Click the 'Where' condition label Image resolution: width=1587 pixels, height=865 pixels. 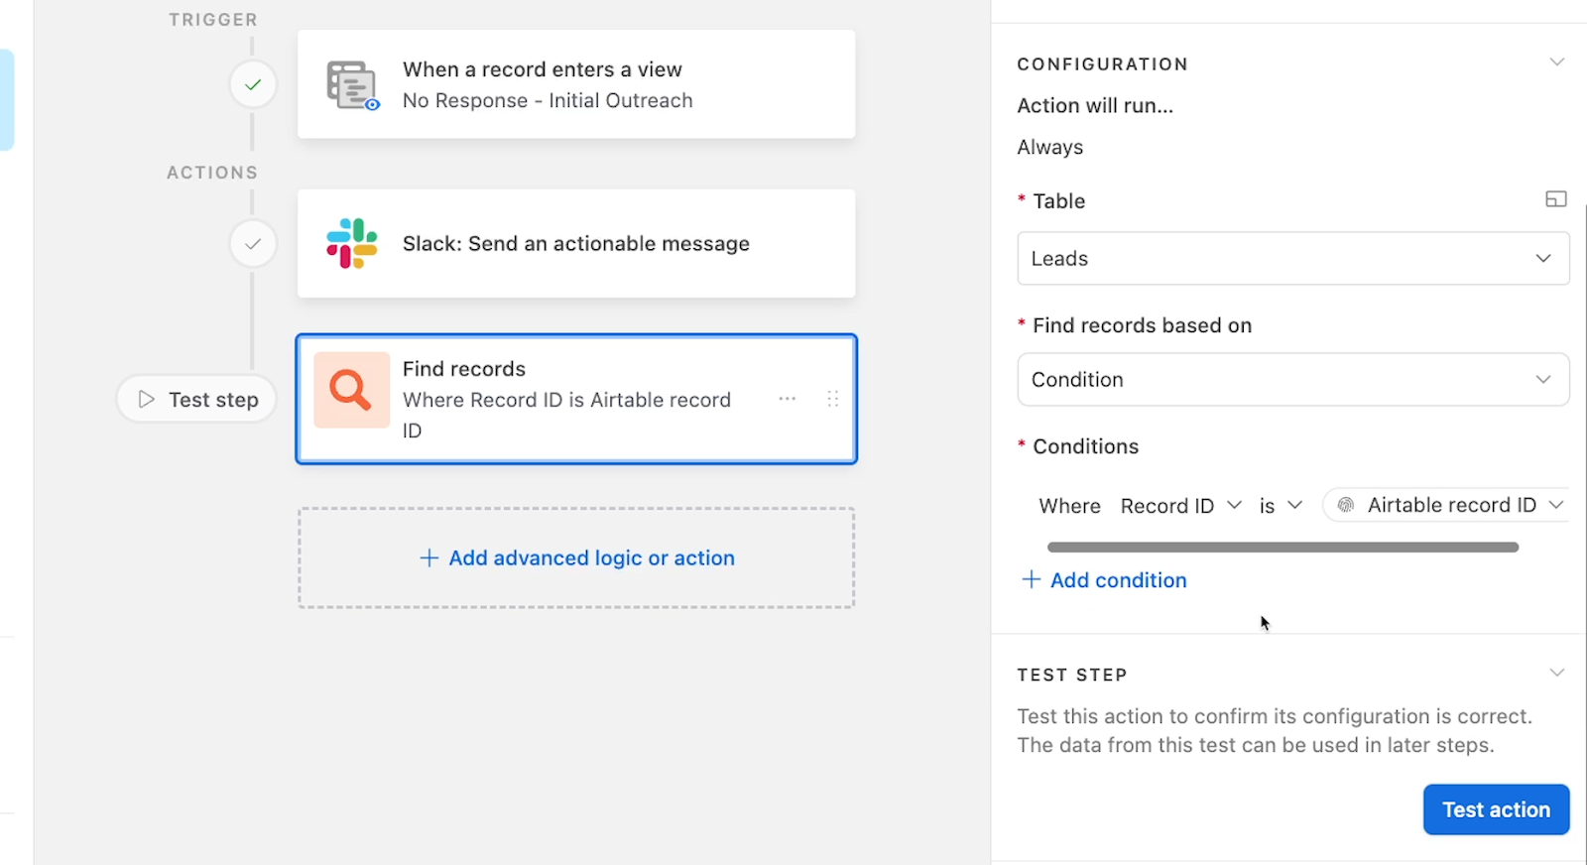(1069, 506)
